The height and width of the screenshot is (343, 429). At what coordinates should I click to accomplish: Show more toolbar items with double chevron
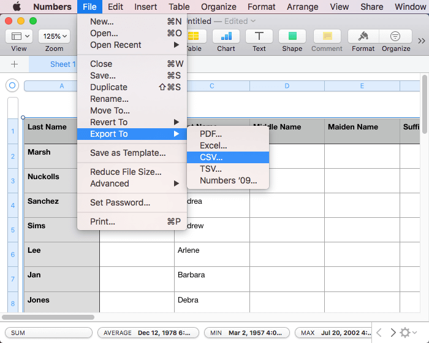pyautogui.click(x=422, y=41)
